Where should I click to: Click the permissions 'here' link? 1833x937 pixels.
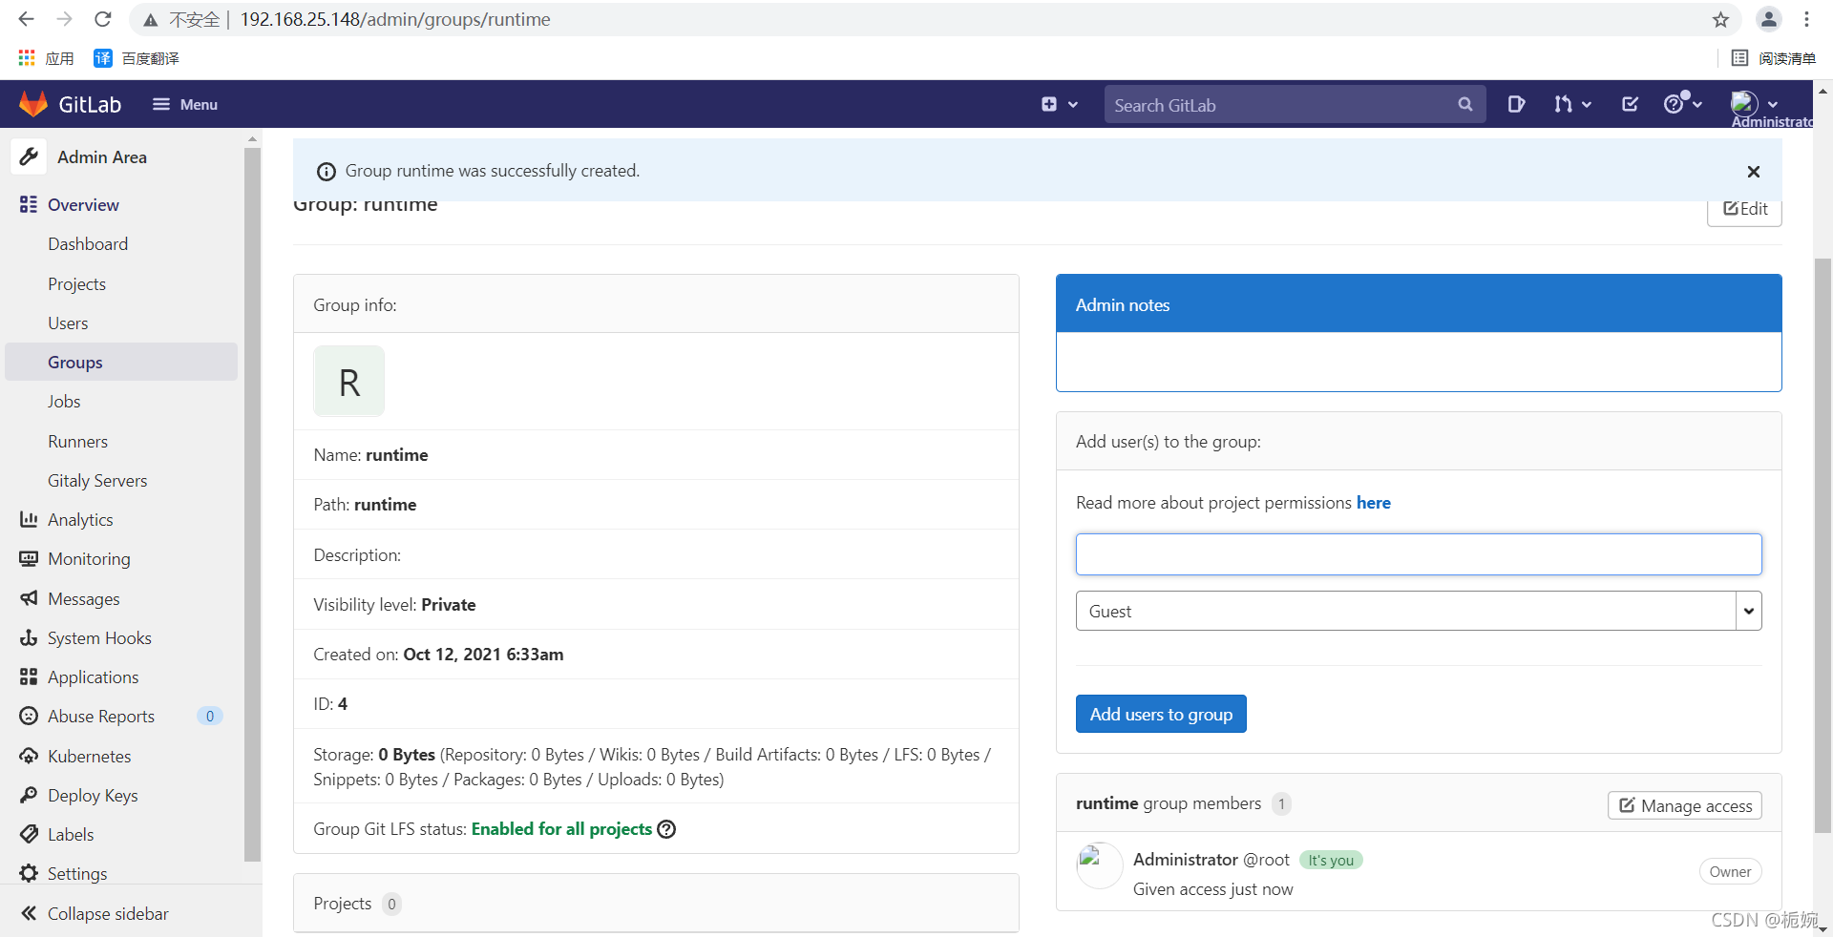pos(1373,503)
